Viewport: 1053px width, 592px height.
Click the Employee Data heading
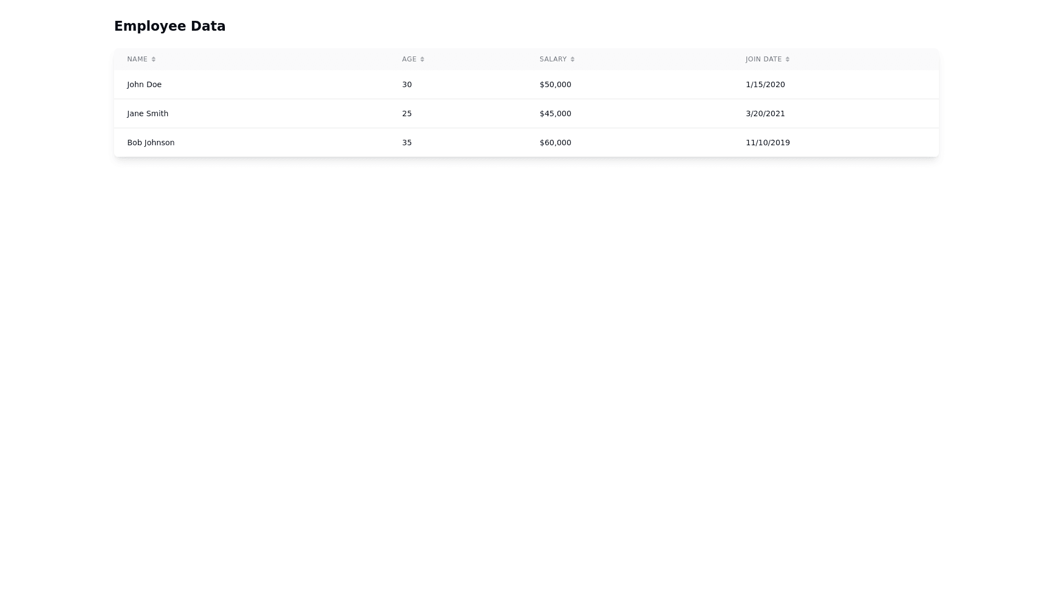(x=169, y=26)
